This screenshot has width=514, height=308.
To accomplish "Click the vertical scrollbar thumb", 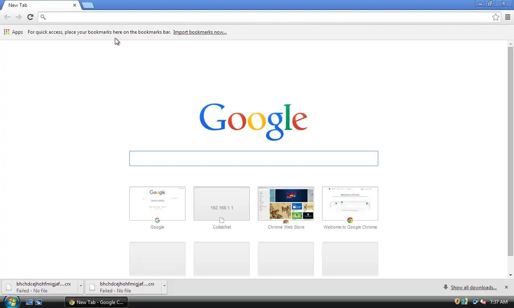I will pos(511,151).
